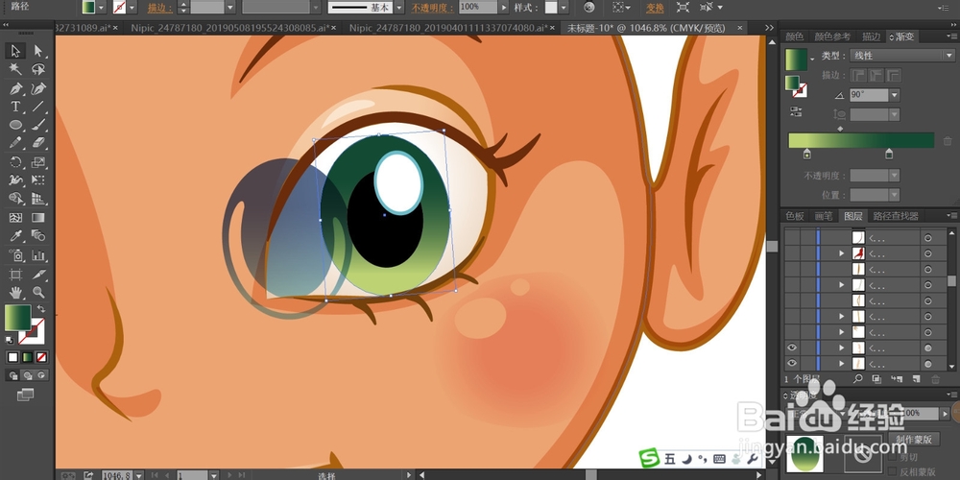Image resolution: width=960 pixels, height=480 pixels.
Task: Select the Lasso tool
Action: [x=38, y=69]
